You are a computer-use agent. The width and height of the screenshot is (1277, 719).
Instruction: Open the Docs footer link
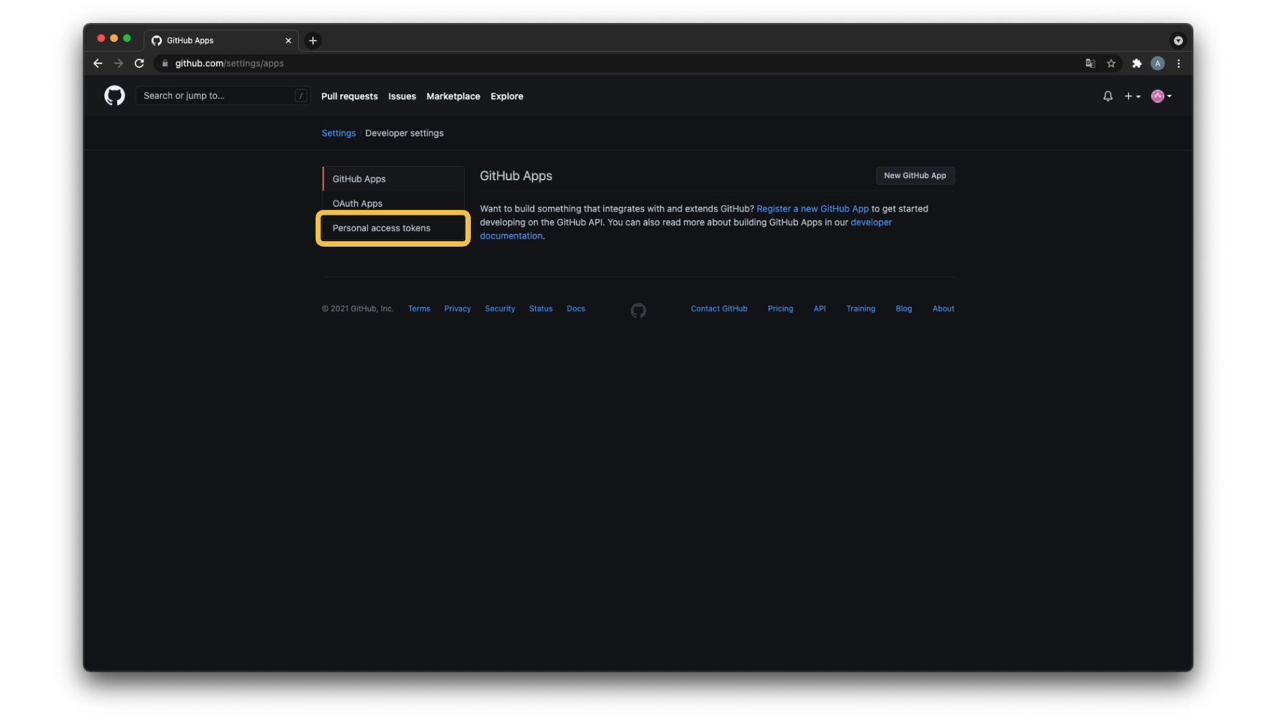(x=576, y=308)
